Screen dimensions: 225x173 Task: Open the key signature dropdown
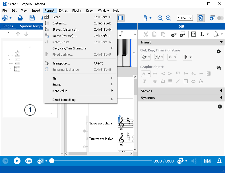coord(159,57)
